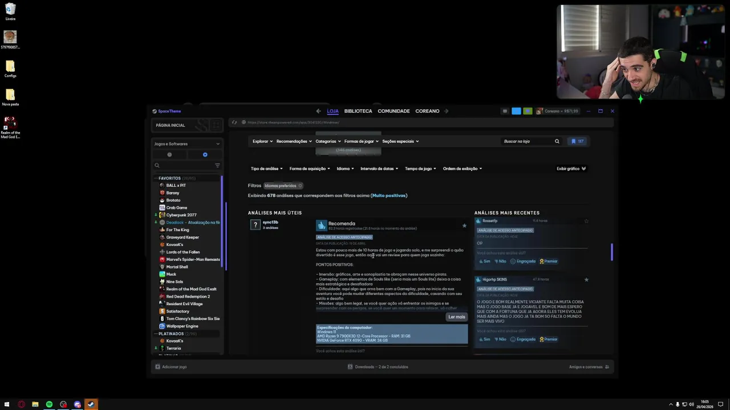Viewport: 730px width, 410px height.
Task: Expand the Exibir gráfico section
Action: click(x=571, y=169)
